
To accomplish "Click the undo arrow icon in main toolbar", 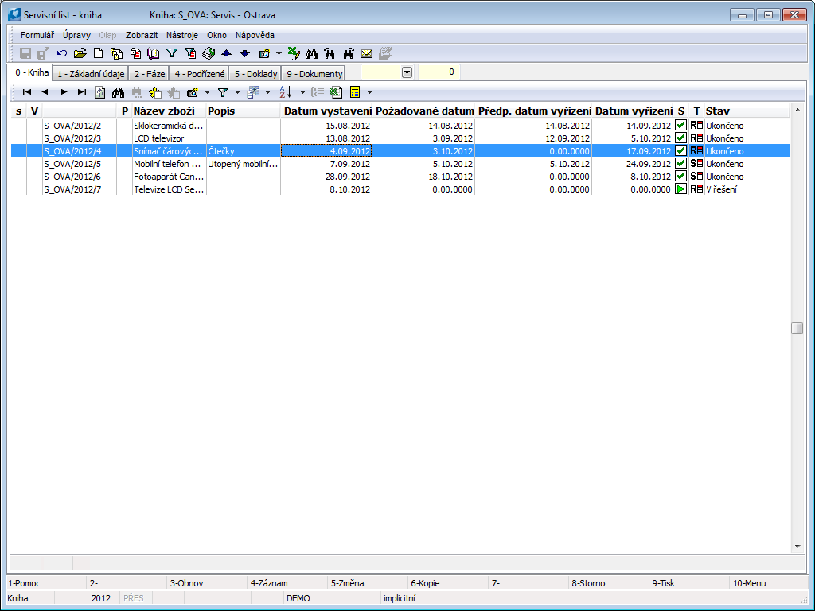I will click(62, 53).
